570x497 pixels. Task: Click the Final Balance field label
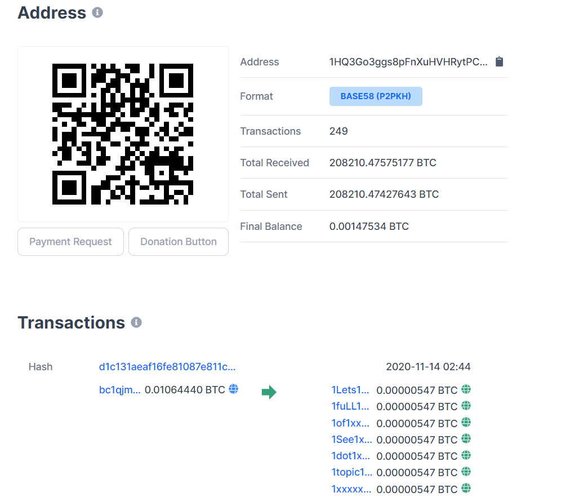tap(271, 227)
